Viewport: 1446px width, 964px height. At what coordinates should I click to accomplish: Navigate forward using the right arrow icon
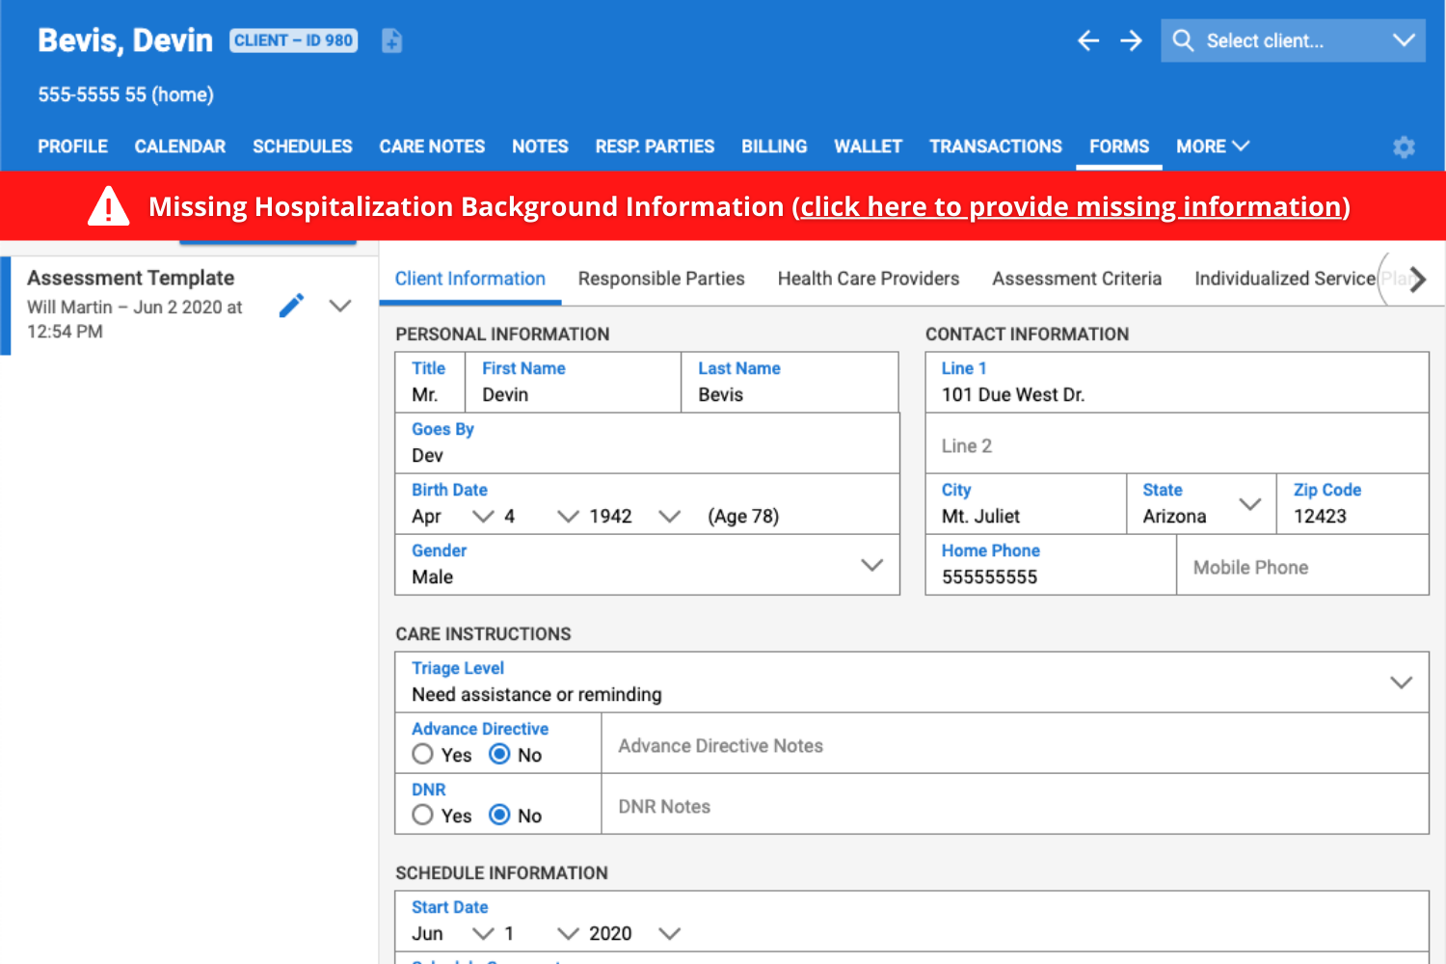(x=1130, y=40)
